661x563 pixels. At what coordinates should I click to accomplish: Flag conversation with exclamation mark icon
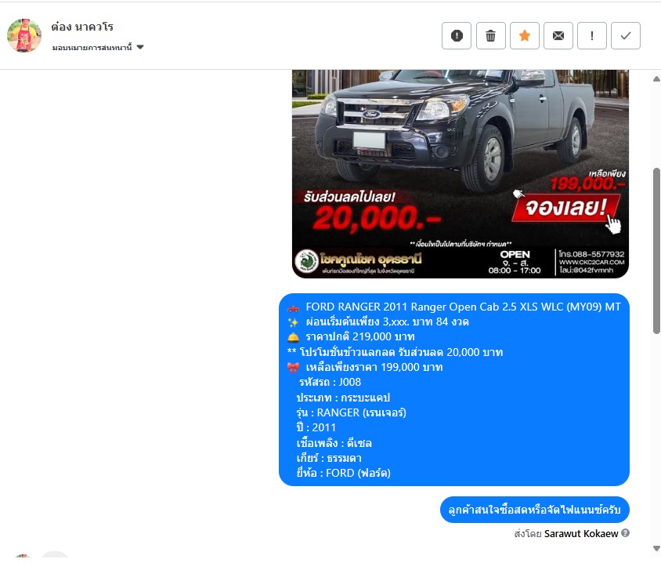click(x=592, y=36)
